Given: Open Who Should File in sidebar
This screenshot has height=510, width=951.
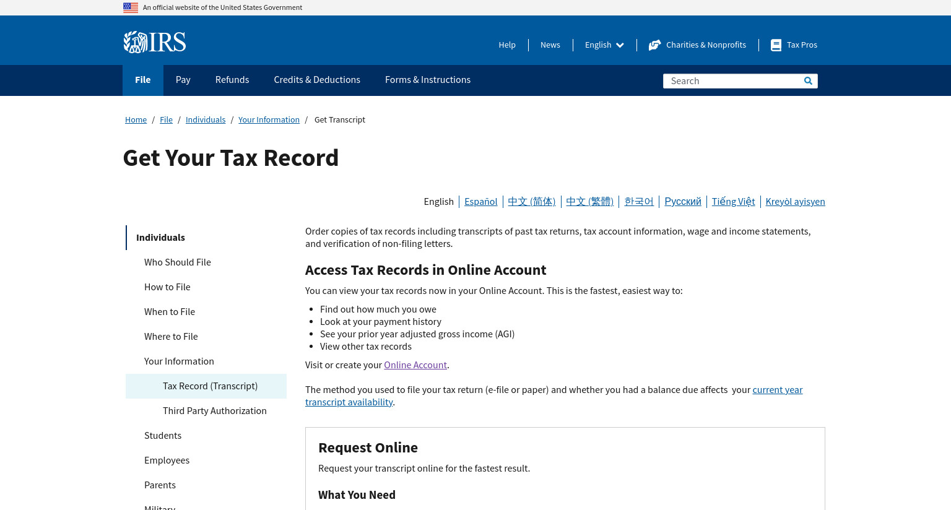Looking at the screenshot, I should (x=178, y=262).
